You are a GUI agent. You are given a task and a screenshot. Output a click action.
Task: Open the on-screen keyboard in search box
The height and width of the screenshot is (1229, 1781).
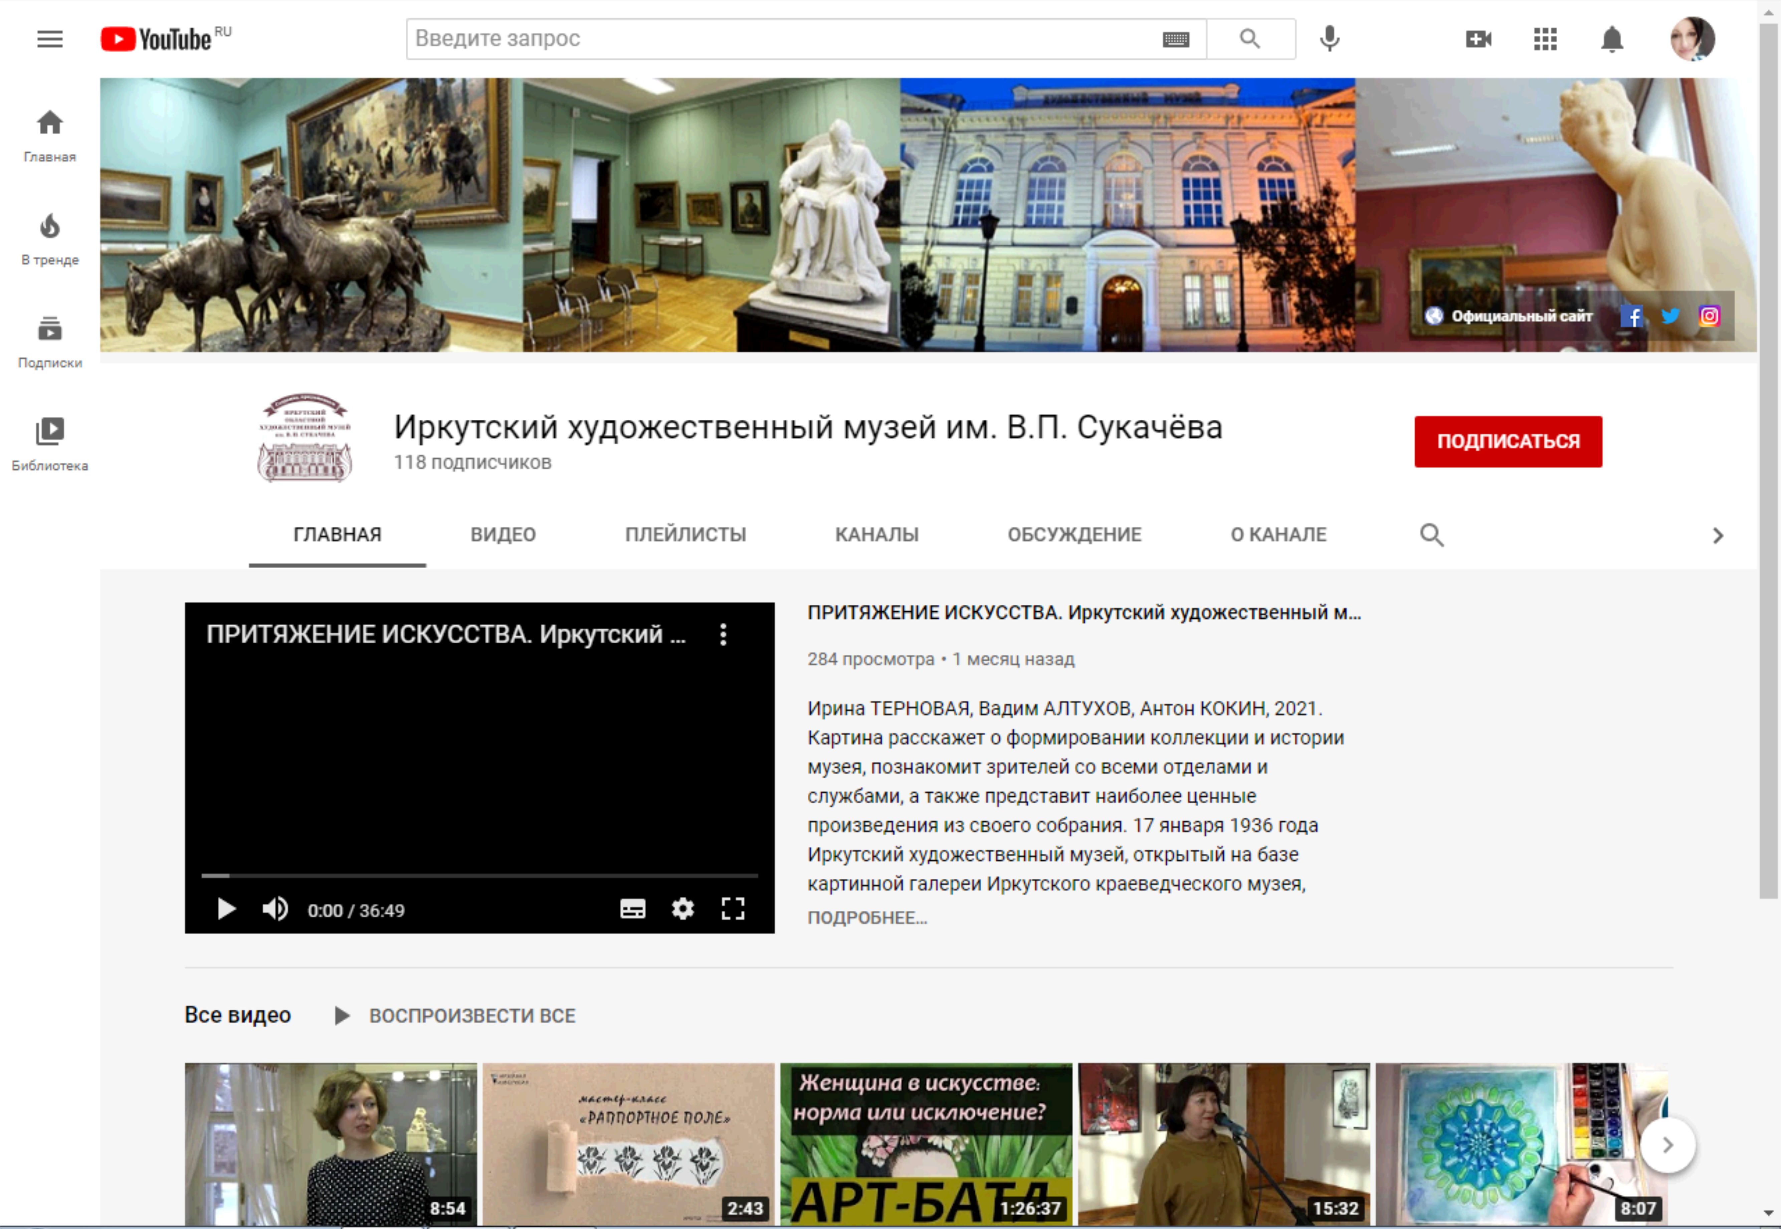(x=1176, y=39)
